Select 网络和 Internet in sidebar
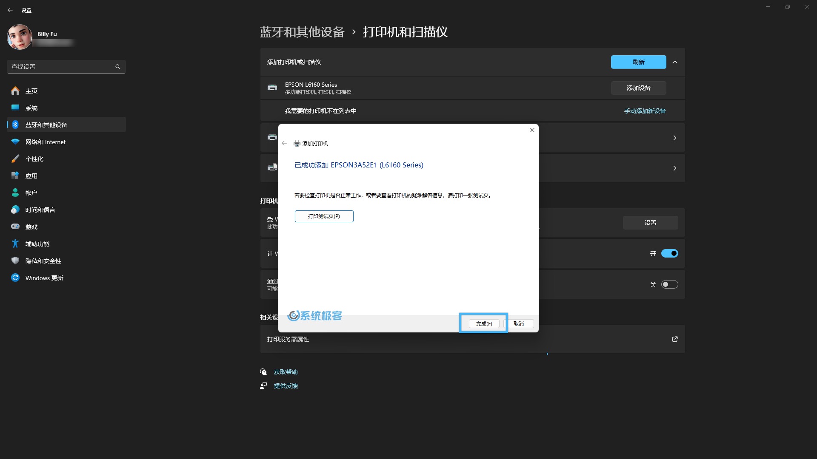 coord(66,142)
